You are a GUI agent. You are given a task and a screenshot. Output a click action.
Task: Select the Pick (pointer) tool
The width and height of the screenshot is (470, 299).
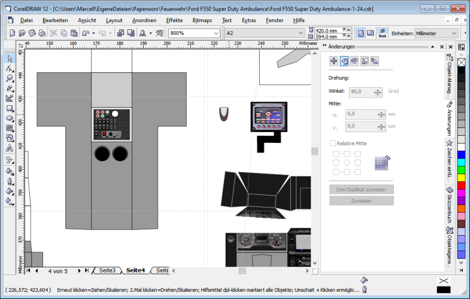[x=10, y=59]
